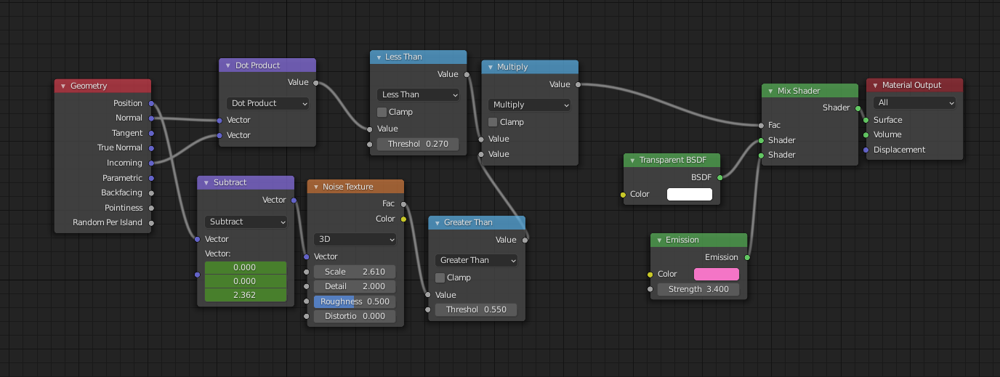The image size is (1000, 377).
Task: Toggle Clamp checkbox in Multiply node
Action: coord(493,122)
